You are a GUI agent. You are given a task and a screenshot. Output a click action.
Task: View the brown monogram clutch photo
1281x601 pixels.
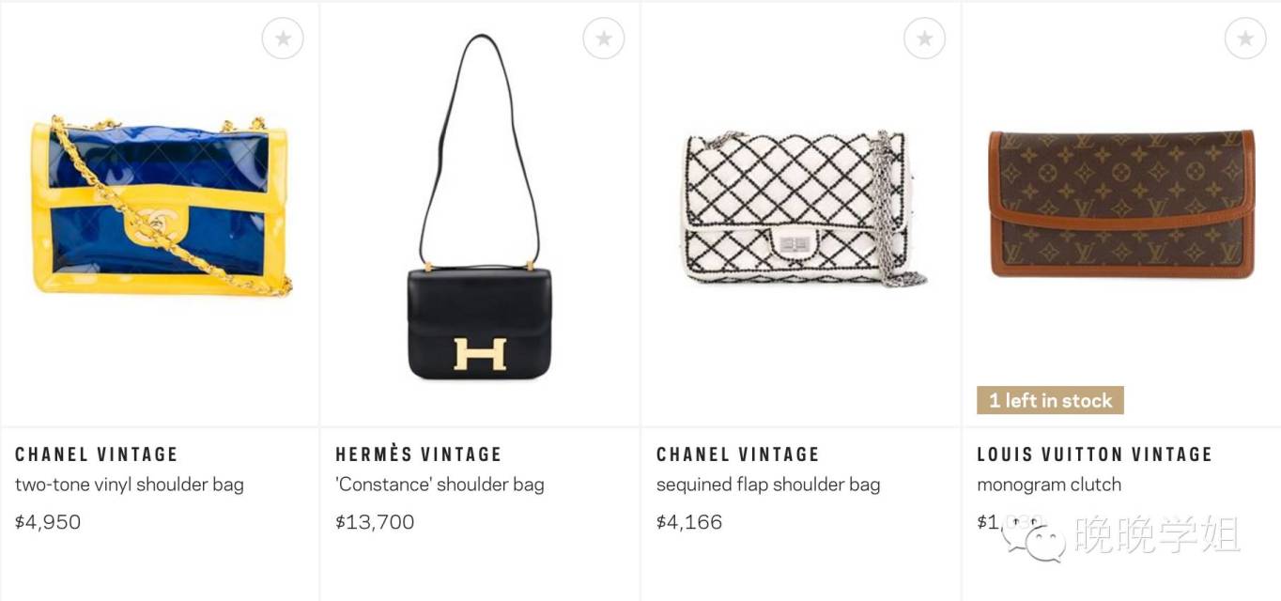coord(1121,205)
